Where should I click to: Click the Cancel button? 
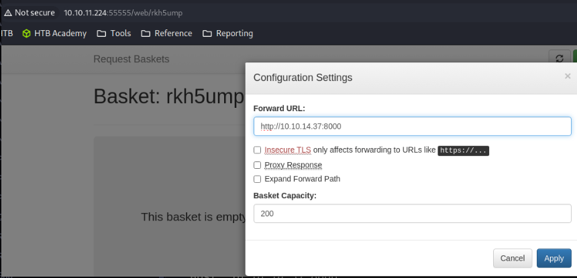pyautogui.click(x=513, y=258)
